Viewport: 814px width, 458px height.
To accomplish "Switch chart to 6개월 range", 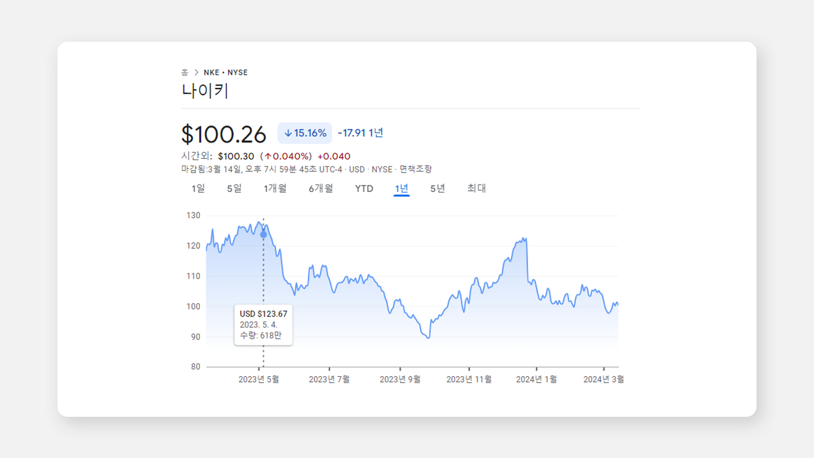I will [x=321, y=188].
